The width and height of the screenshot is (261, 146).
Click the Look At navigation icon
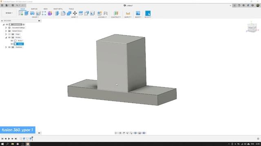tap(120, 133)
